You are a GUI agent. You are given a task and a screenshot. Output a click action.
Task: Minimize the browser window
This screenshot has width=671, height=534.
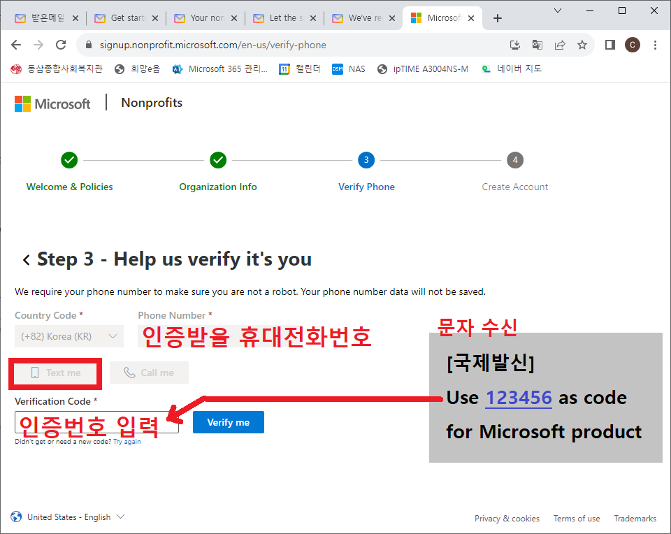(590, 10)
